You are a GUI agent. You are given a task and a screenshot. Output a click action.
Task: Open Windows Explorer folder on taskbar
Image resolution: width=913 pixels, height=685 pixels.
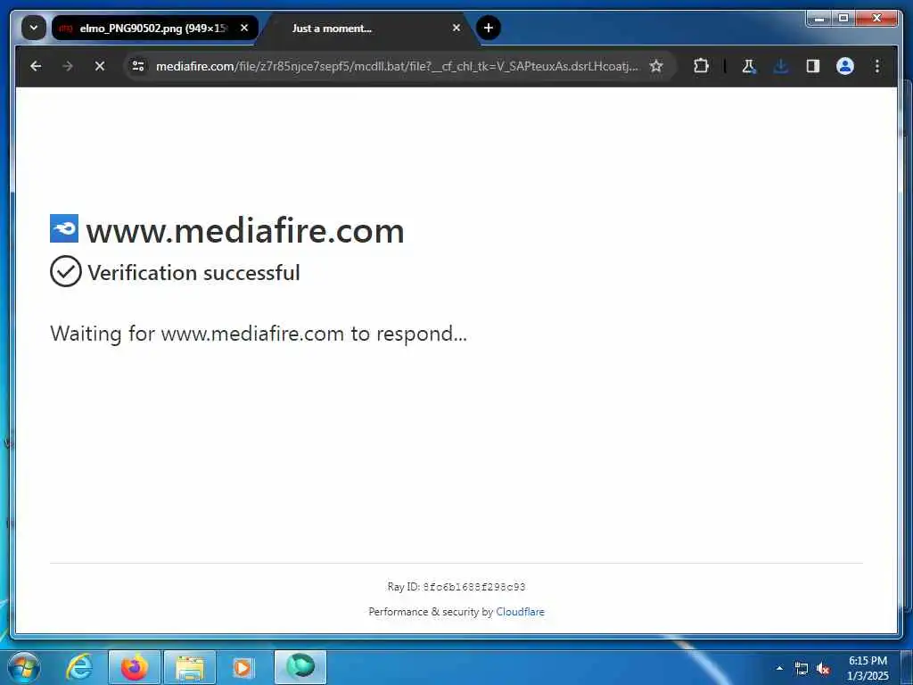click(190, 667)
